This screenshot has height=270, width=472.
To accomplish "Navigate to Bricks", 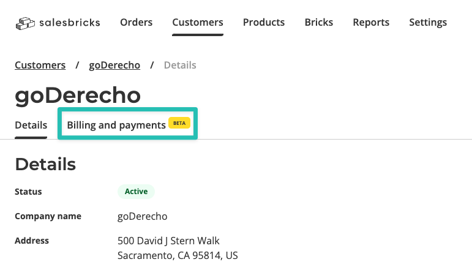I will (x=319, y=22).
